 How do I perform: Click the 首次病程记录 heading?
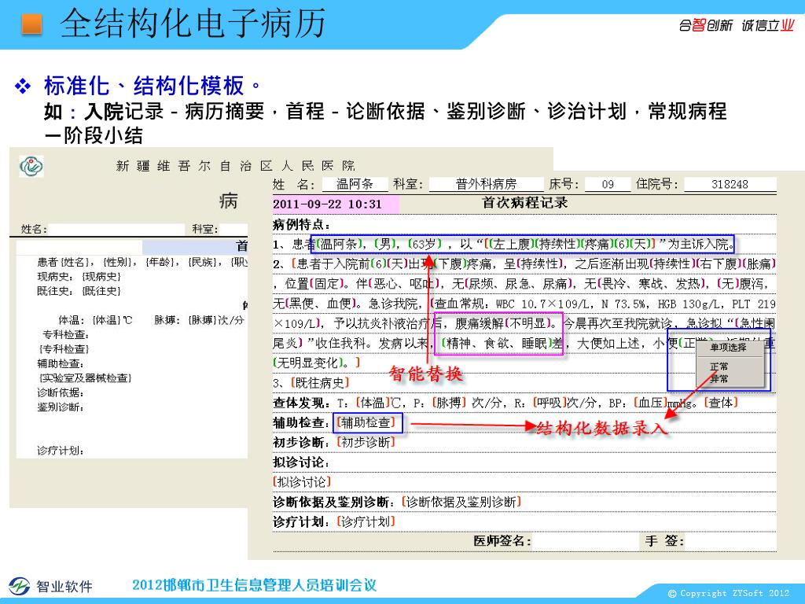click(x=524, y=203)
